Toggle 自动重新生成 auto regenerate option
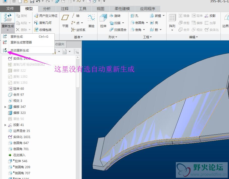The height and width of the screenshot is (179, 229). [x=28, y=51]
